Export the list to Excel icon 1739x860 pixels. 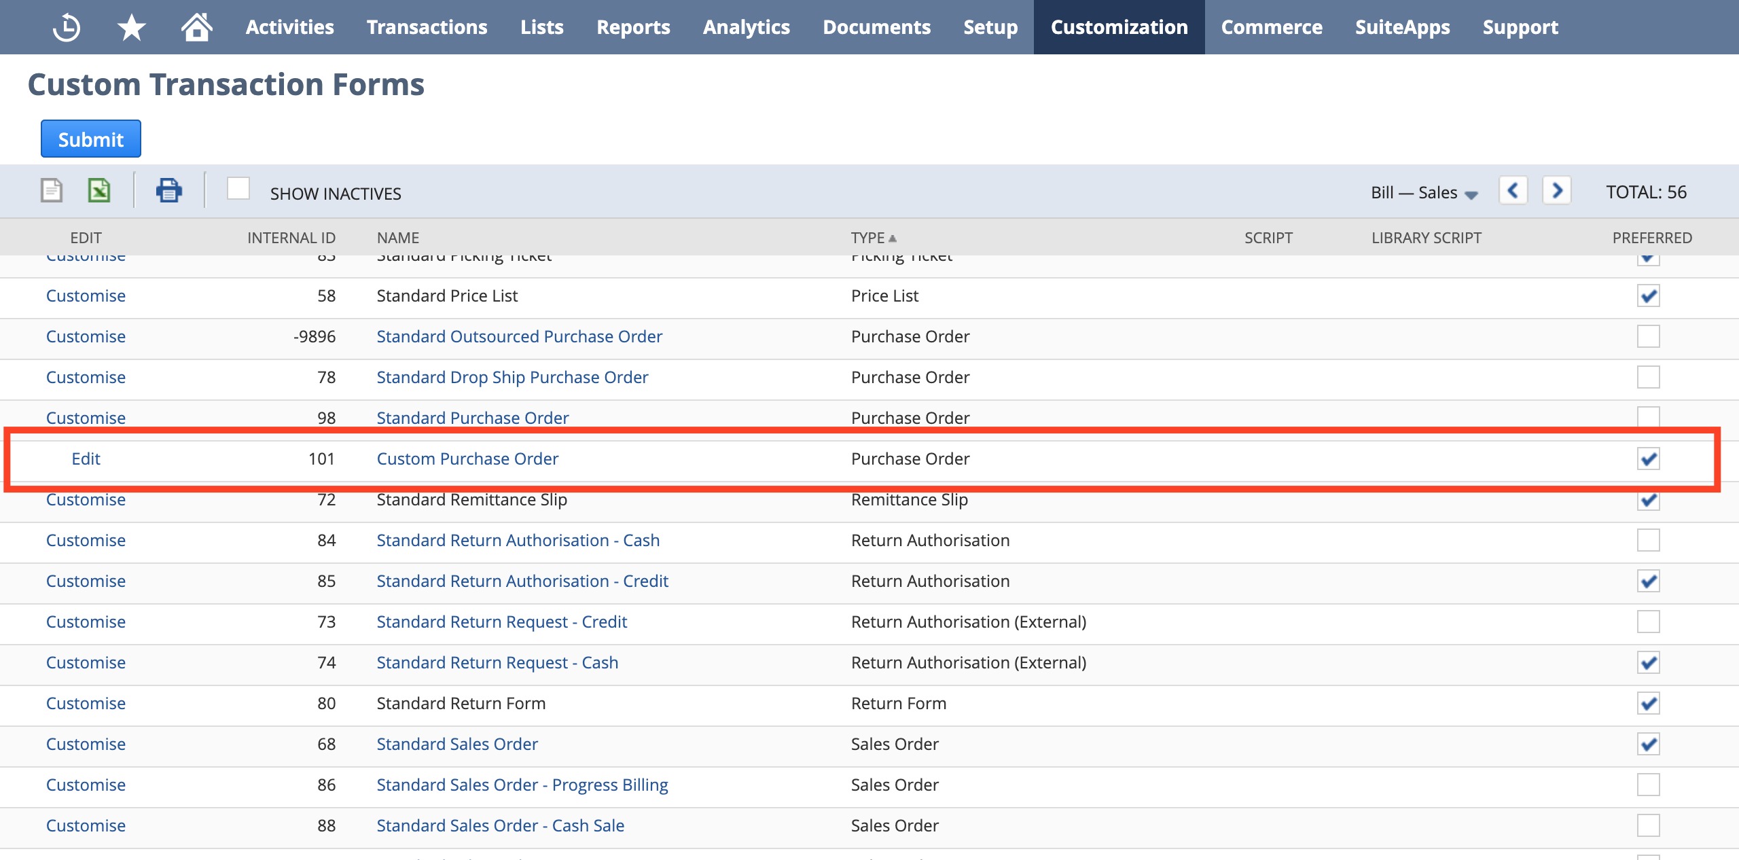99,190
